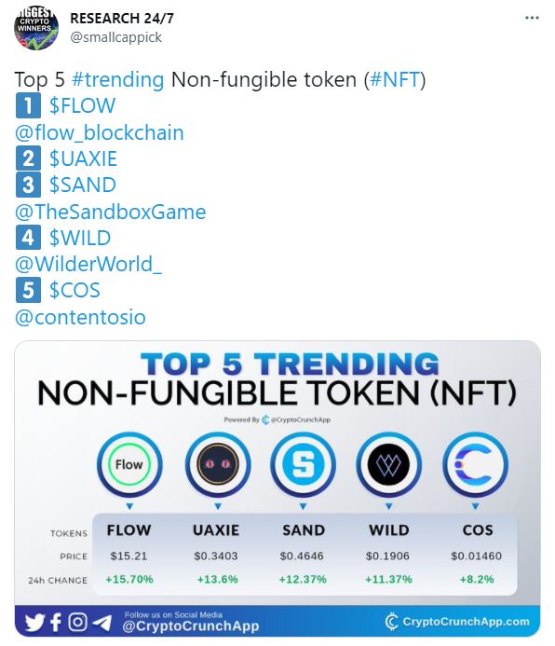The image size is (555, 646).
Task: Click the UAXIE token logo
Action: pos(218,464)
